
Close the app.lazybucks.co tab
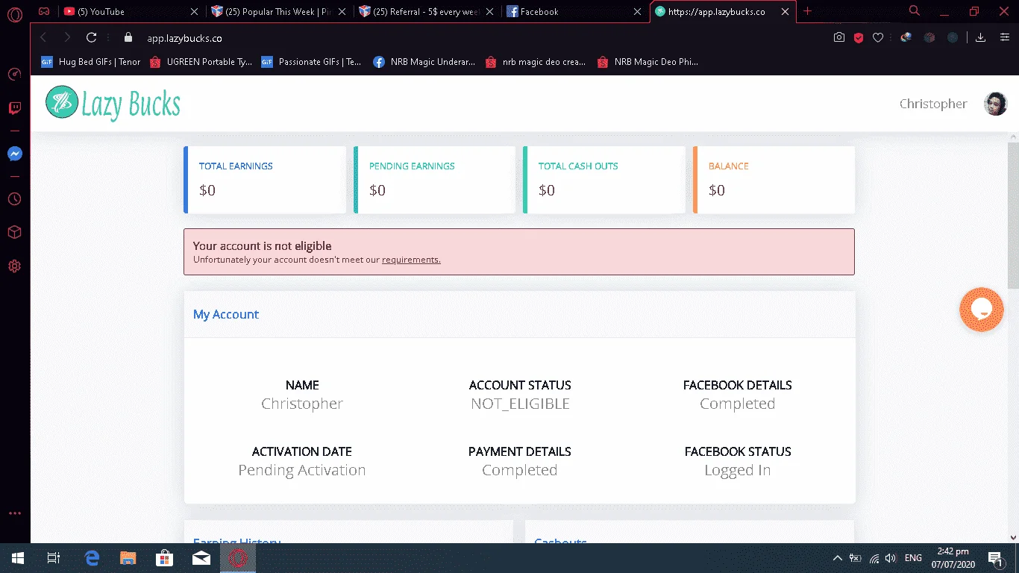pos(786,11)
